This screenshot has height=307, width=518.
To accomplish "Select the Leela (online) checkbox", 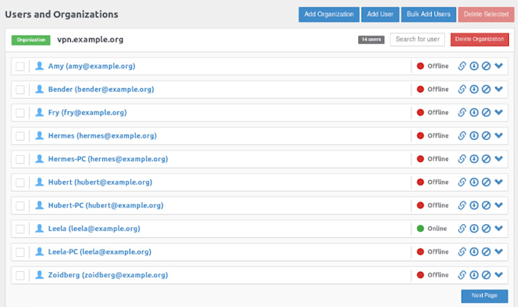I will coord(20,229).
